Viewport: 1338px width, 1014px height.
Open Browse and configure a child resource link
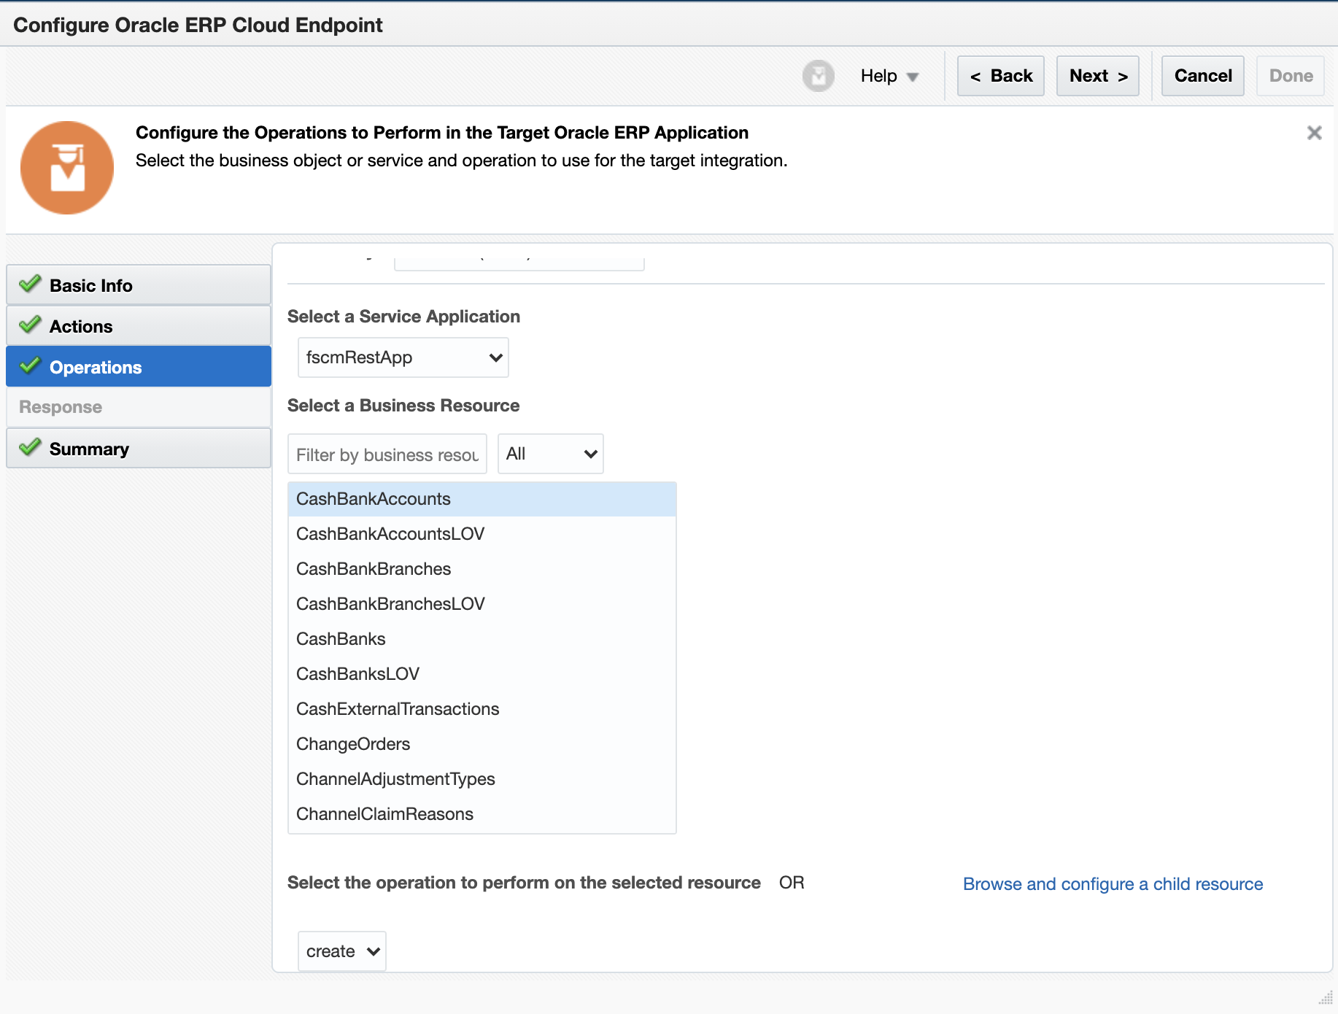[x=1113, y=884]
